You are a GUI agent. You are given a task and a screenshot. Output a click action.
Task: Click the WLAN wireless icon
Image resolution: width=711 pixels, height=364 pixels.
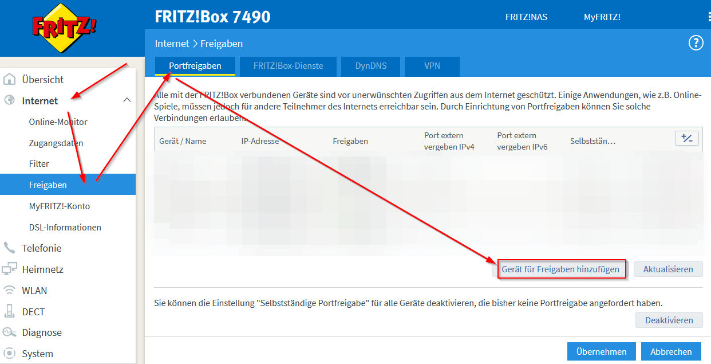(10, 290)
